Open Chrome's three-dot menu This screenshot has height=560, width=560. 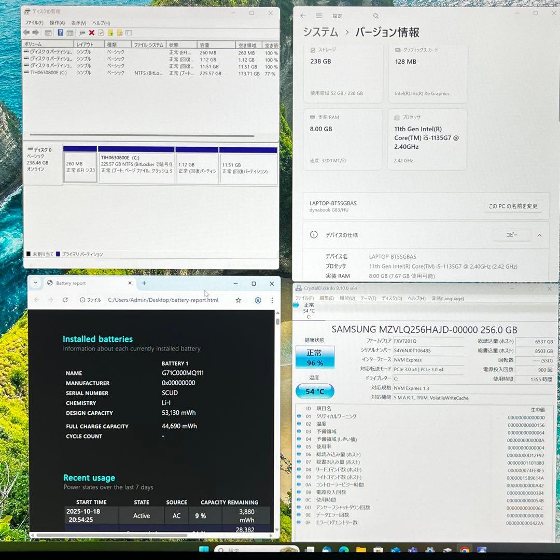click(x=272, y=300)
